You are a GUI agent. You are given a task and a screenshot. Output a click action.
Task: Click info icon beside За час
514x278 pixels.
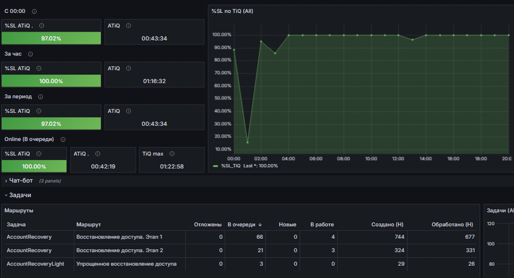pyautogui.click(x=30, y=54)
